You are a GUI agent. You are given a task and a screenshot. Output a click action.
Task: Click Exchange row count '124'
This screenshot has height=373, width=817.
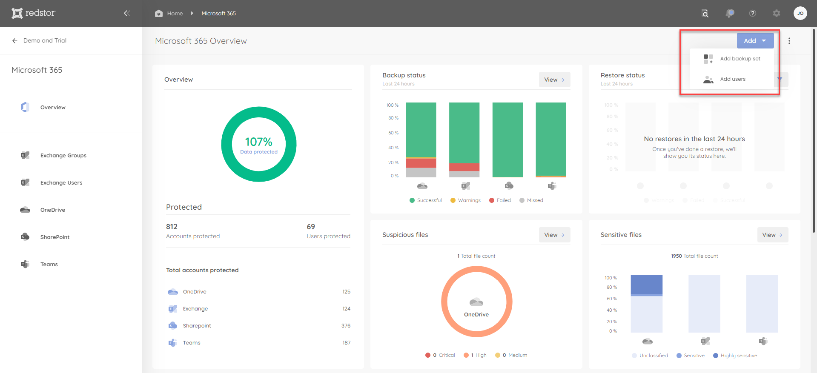(x=347, y=309)
